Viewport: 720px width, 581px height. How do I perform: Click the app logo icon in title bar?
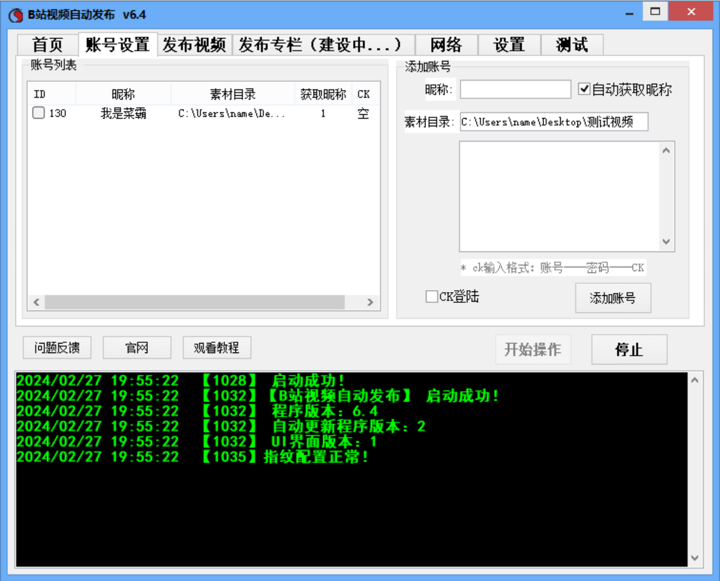[x=16, y=15]
